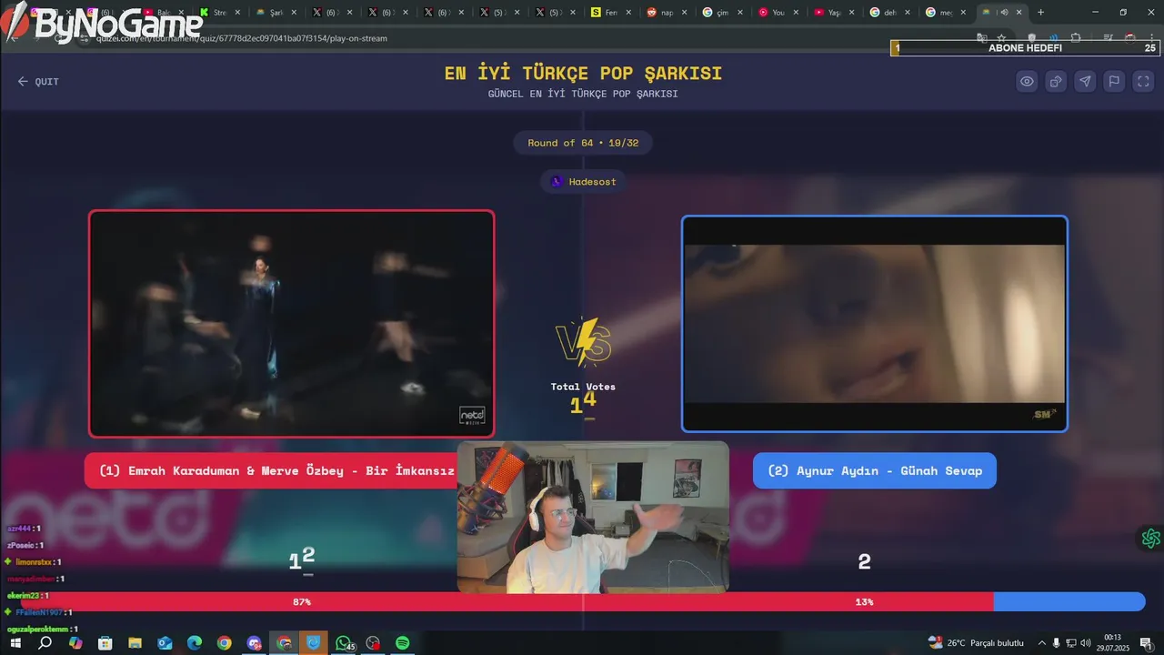Click the 13% label on the vote bar
1164x655 pixels.
pyautogui.click(x=864, y=602)
